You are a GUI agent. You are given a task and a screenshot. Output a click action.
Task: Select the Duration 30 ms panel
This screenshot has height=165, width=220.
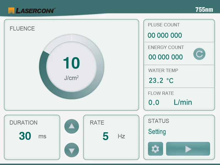tap(32, 137)
